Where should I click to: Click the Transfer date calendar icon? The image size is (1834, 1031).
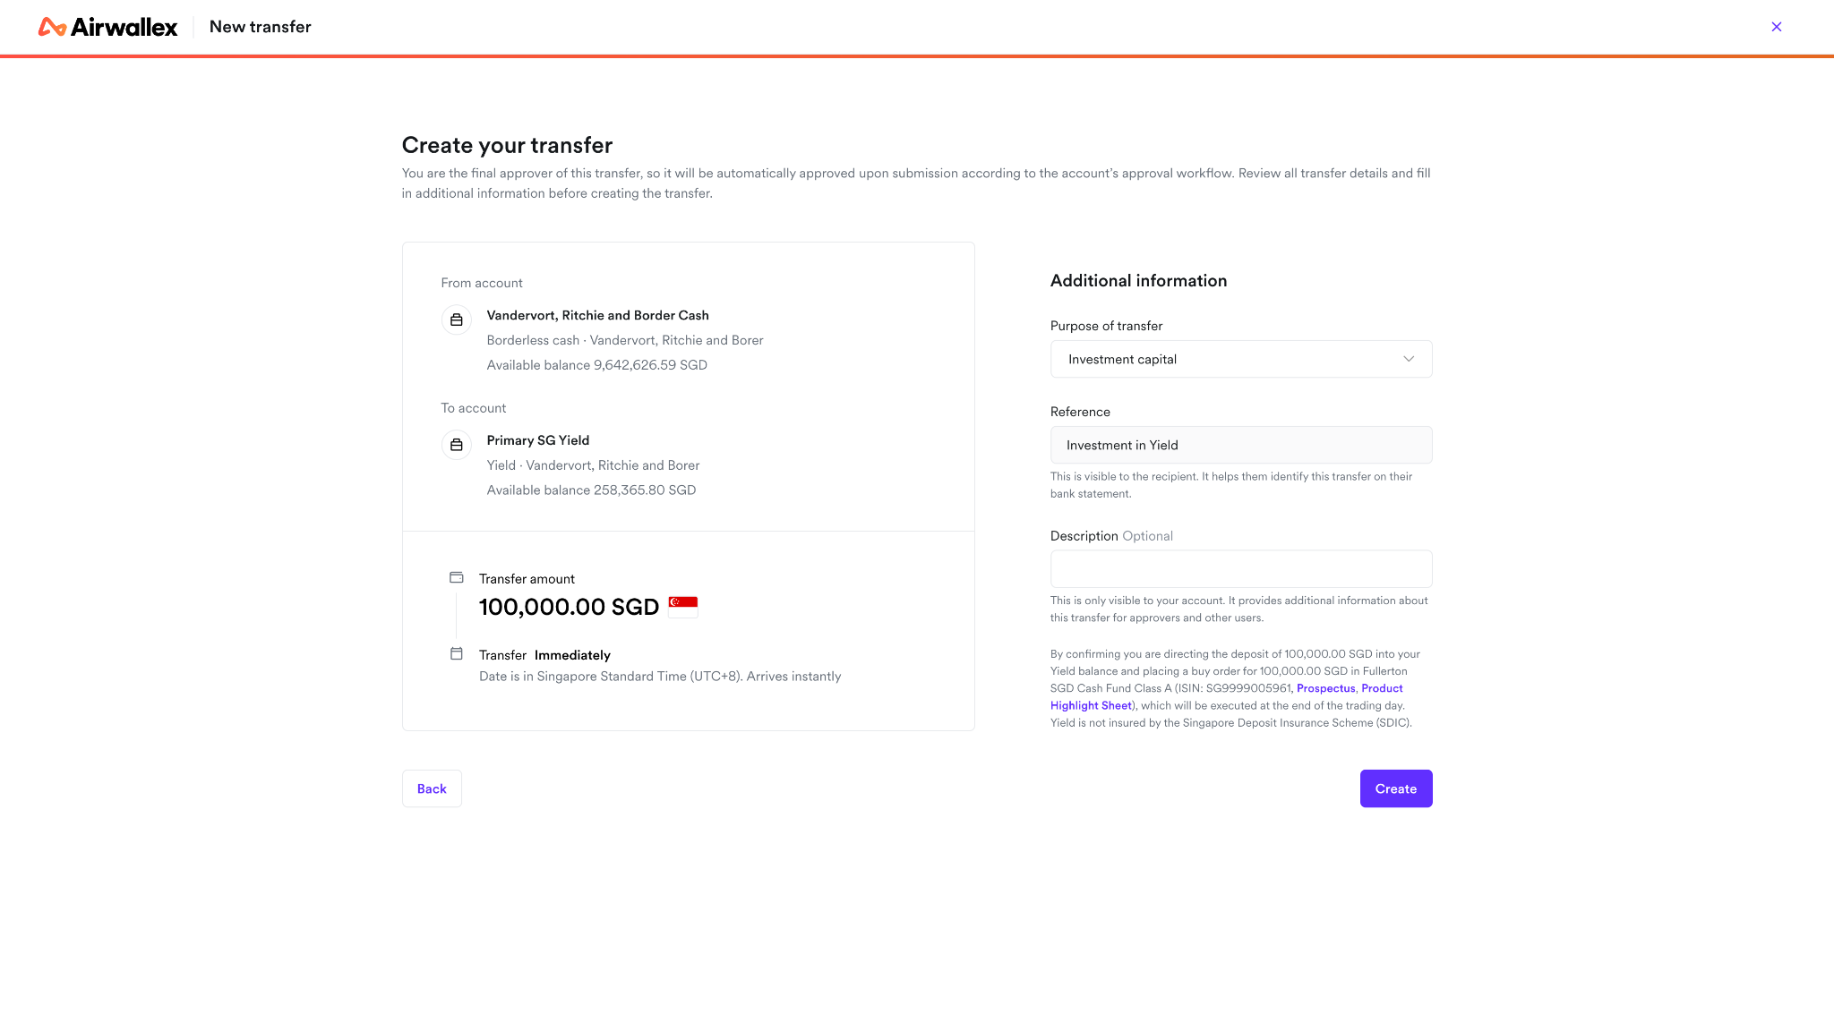pos(457,653)
